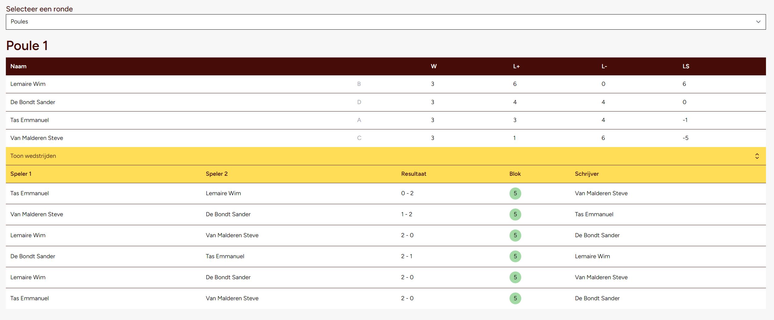The height and width of the screenshot is (320, 774).
Task: Click block 5 badge for De Bondt vs Tas Emmanuel
Action: click(515, 256)
